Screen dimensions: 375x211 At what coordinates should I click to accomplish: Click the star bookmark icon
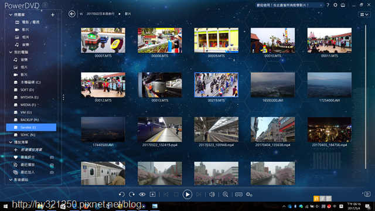tap(152, 195)
